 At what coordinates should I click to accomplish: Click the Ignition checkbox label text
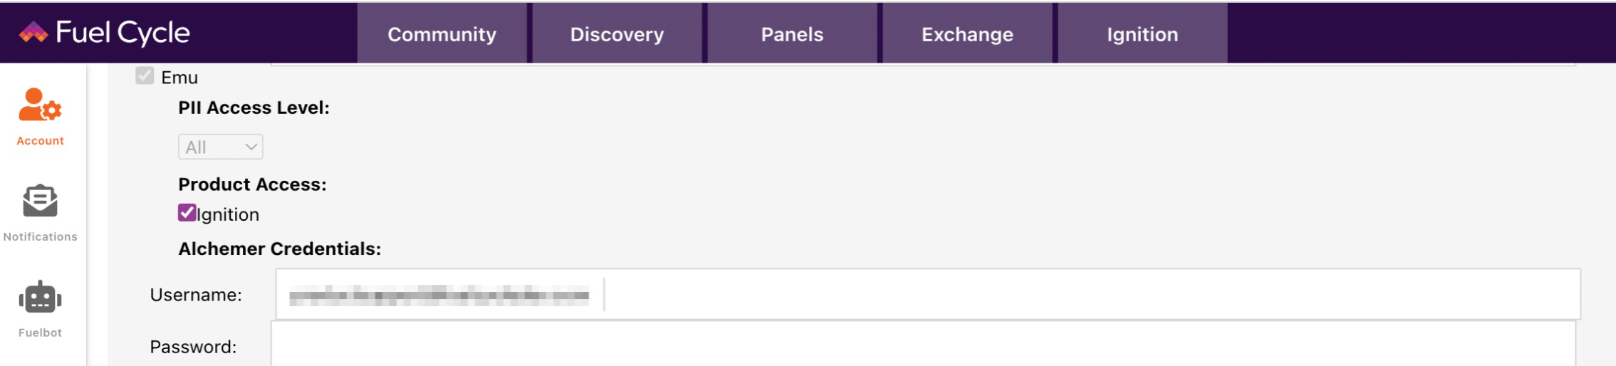(x=228, y=214)
